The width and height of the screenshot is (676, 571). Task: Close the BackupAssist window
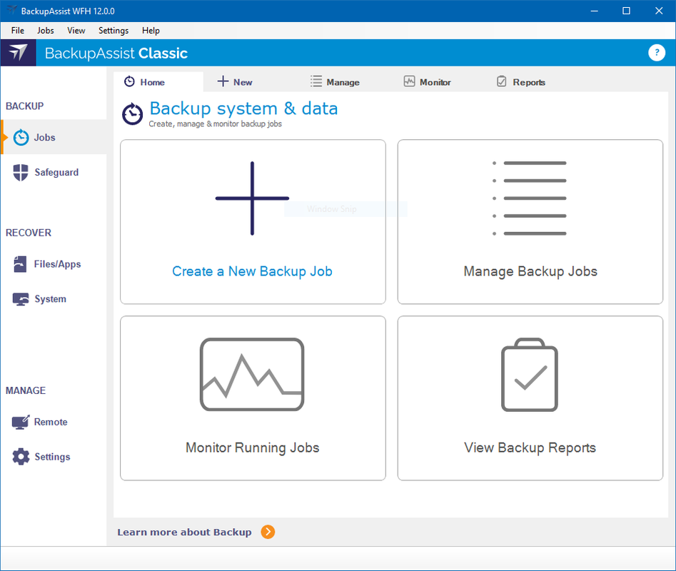pyautogui.click(x=659, y=11)
